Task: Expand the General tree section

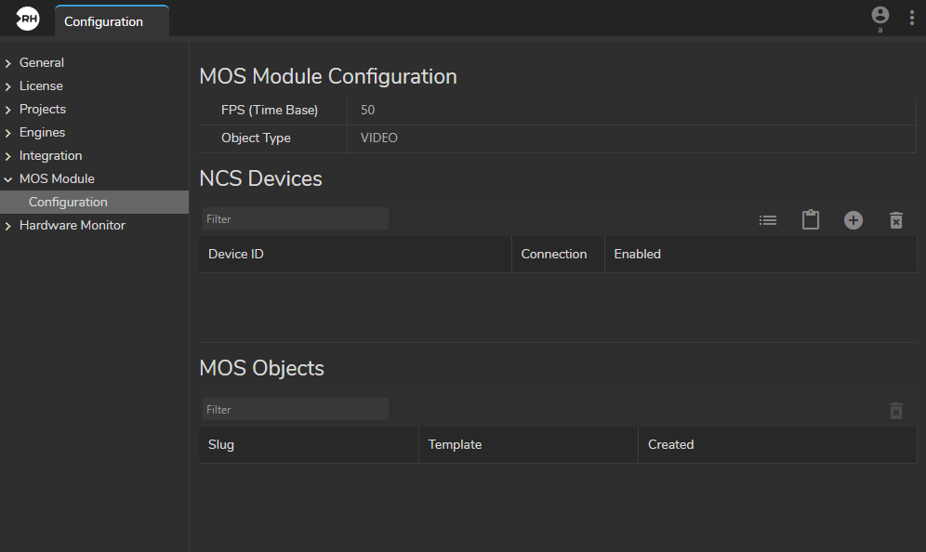Action: [x=8, y=63]
